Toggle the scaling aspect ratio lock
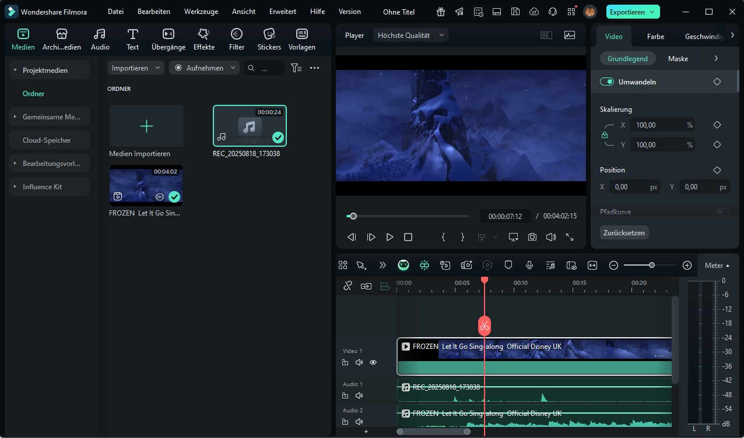The width and height of the screenshot is (744, 438). (605, 135)
